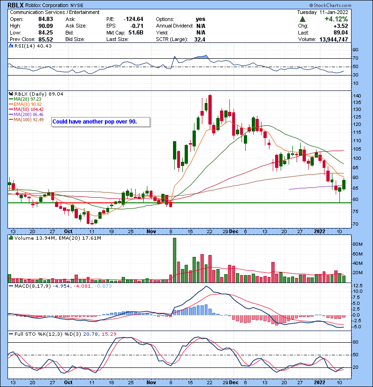This screenshot has width=373, height=387.
Task: Click the Communication Services / Entertainment sector label
Action: click(x=55, y=12)
